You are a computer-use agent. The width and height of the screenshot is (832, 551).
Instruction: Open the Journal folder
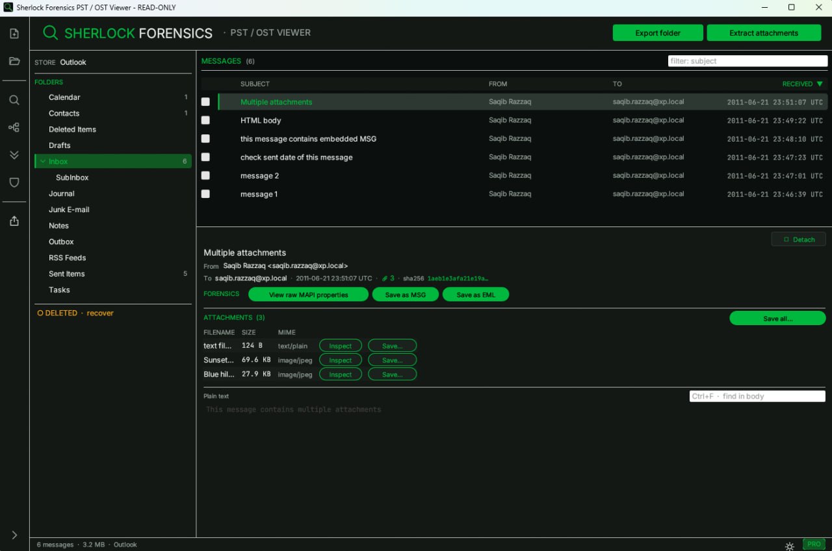[x=113, y=193]
